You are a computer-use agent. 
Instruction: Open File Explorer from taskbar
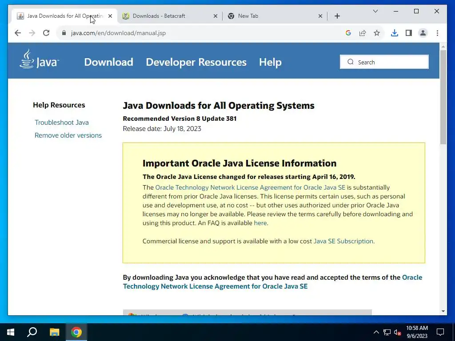(54, 332)
